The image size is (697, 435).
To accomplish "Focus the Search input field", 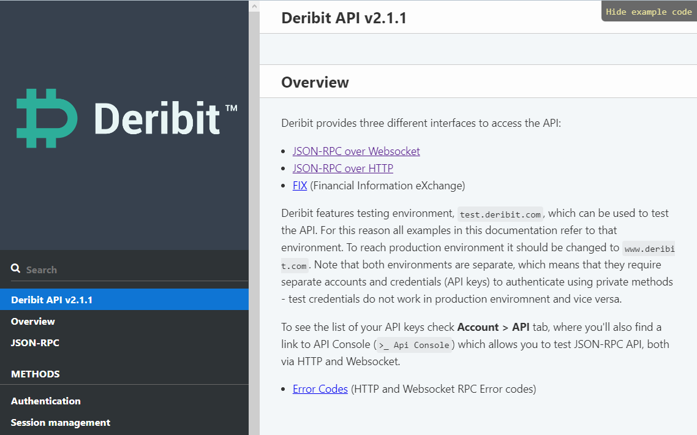I will (122, 270).
